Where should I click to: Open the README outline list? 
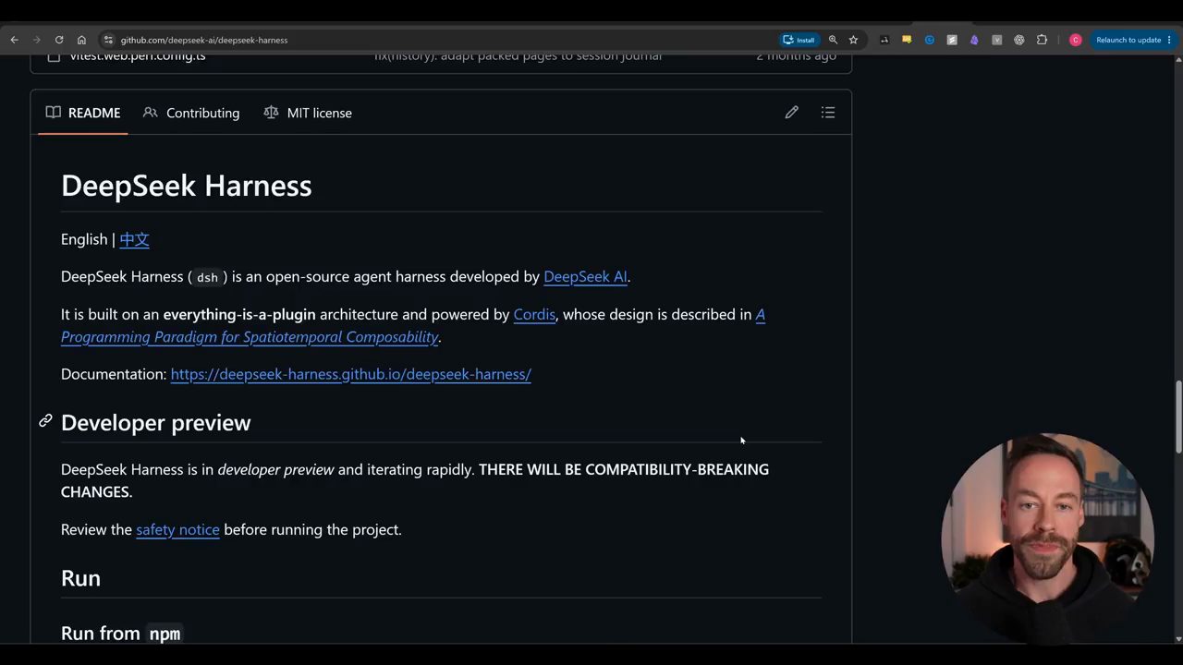[828, 113]
